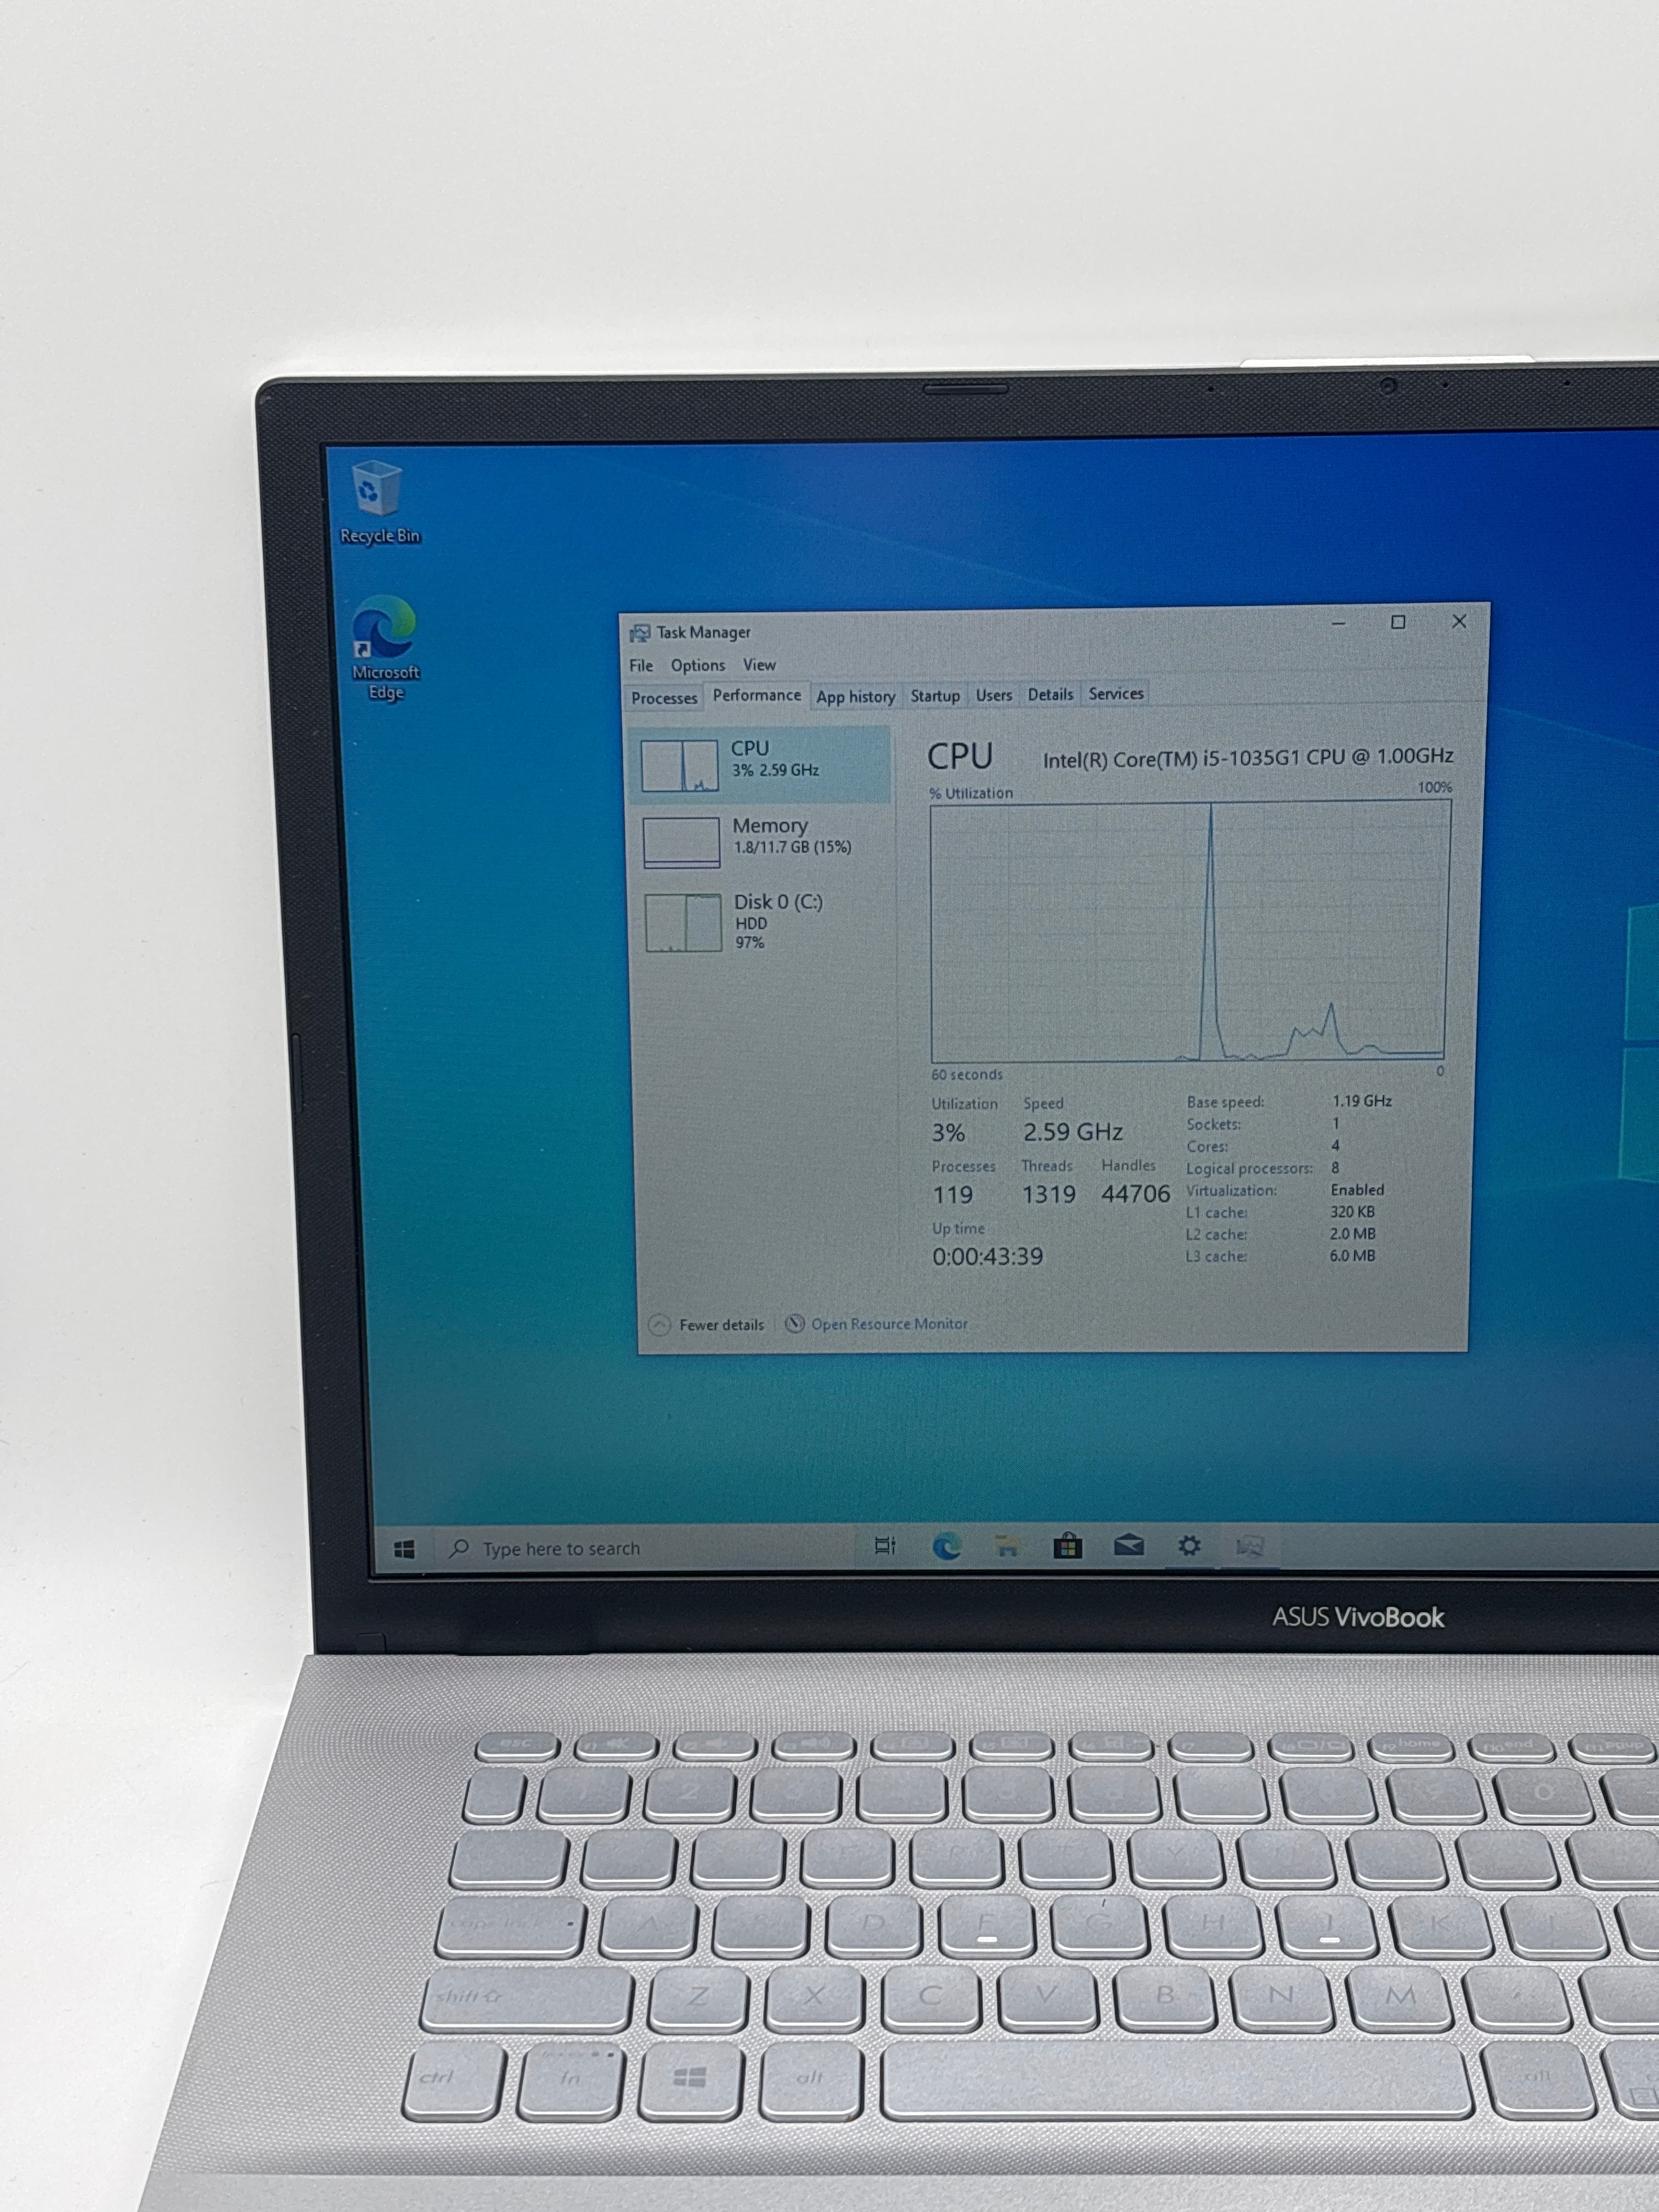The image size is (1659, 2212).
Task: Click the % Utilization graph label
Action: [x=971, y=793]
